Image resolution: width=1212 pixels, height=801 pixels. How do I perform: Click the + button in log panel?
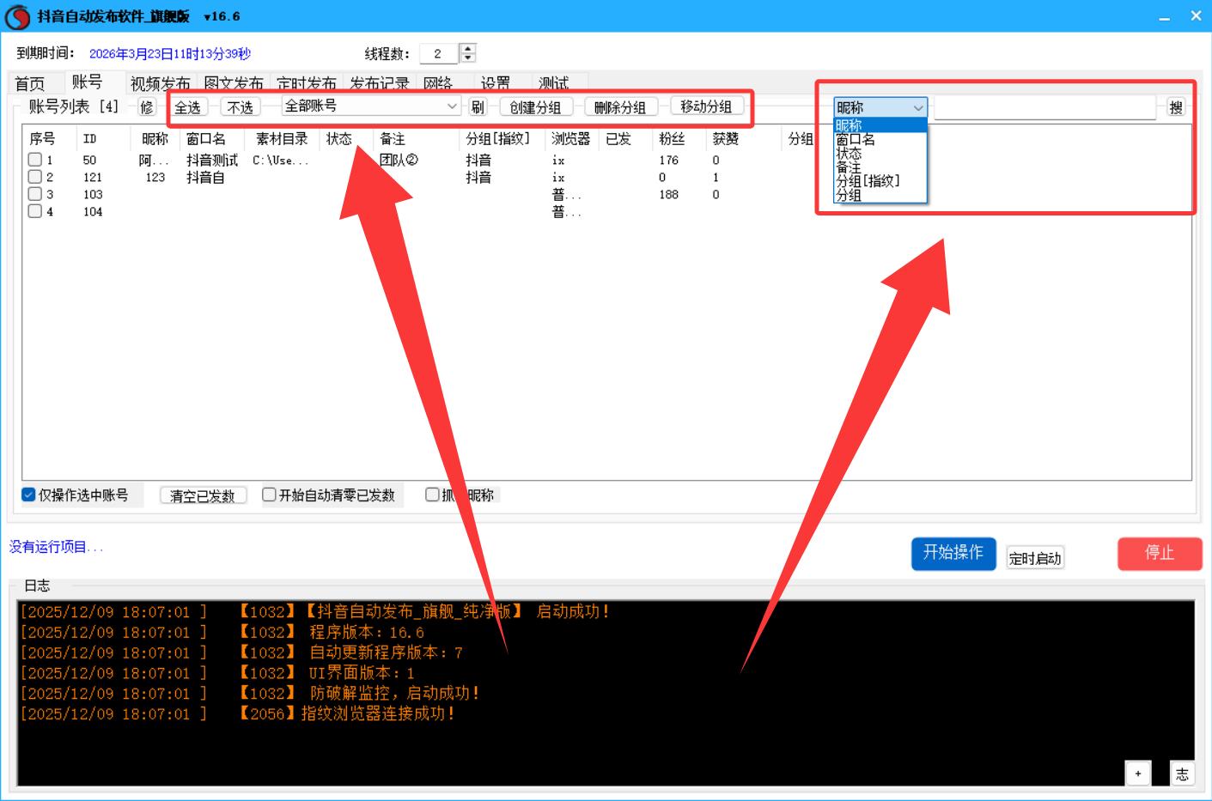tap(1138, 774)
